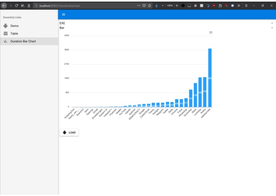Toggle the hamburger menu in blue header
The image size is (276, 196).
64,14
